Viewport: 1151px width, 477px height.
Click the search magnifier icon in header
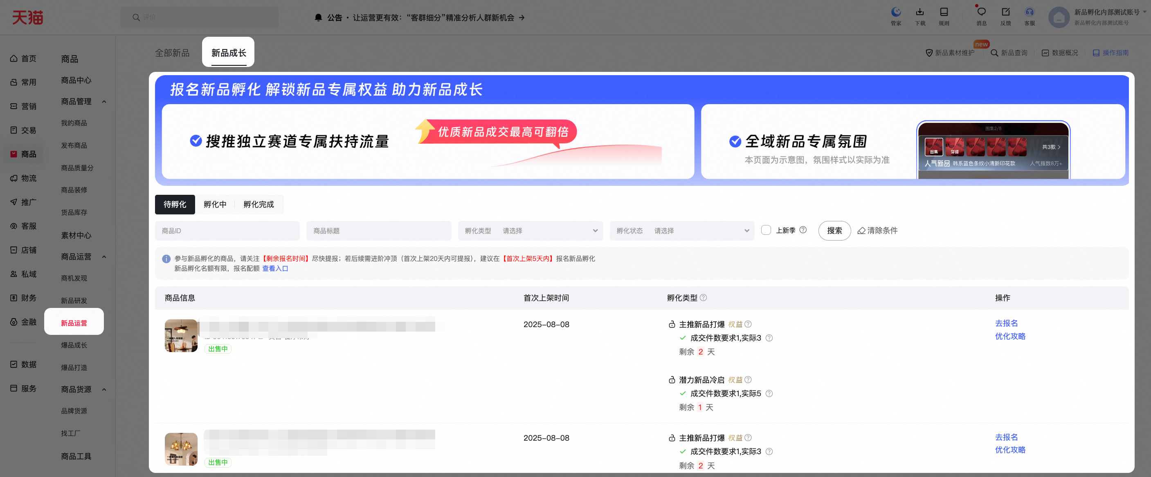pyautogui.click(x=136, y=18)
